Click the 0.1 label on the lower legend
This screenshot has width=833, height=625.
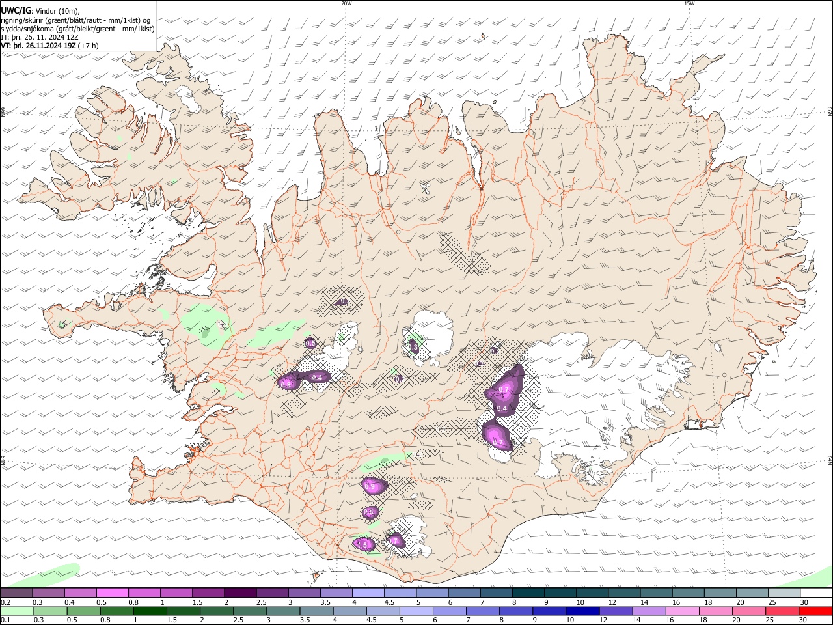coord(5,620)
